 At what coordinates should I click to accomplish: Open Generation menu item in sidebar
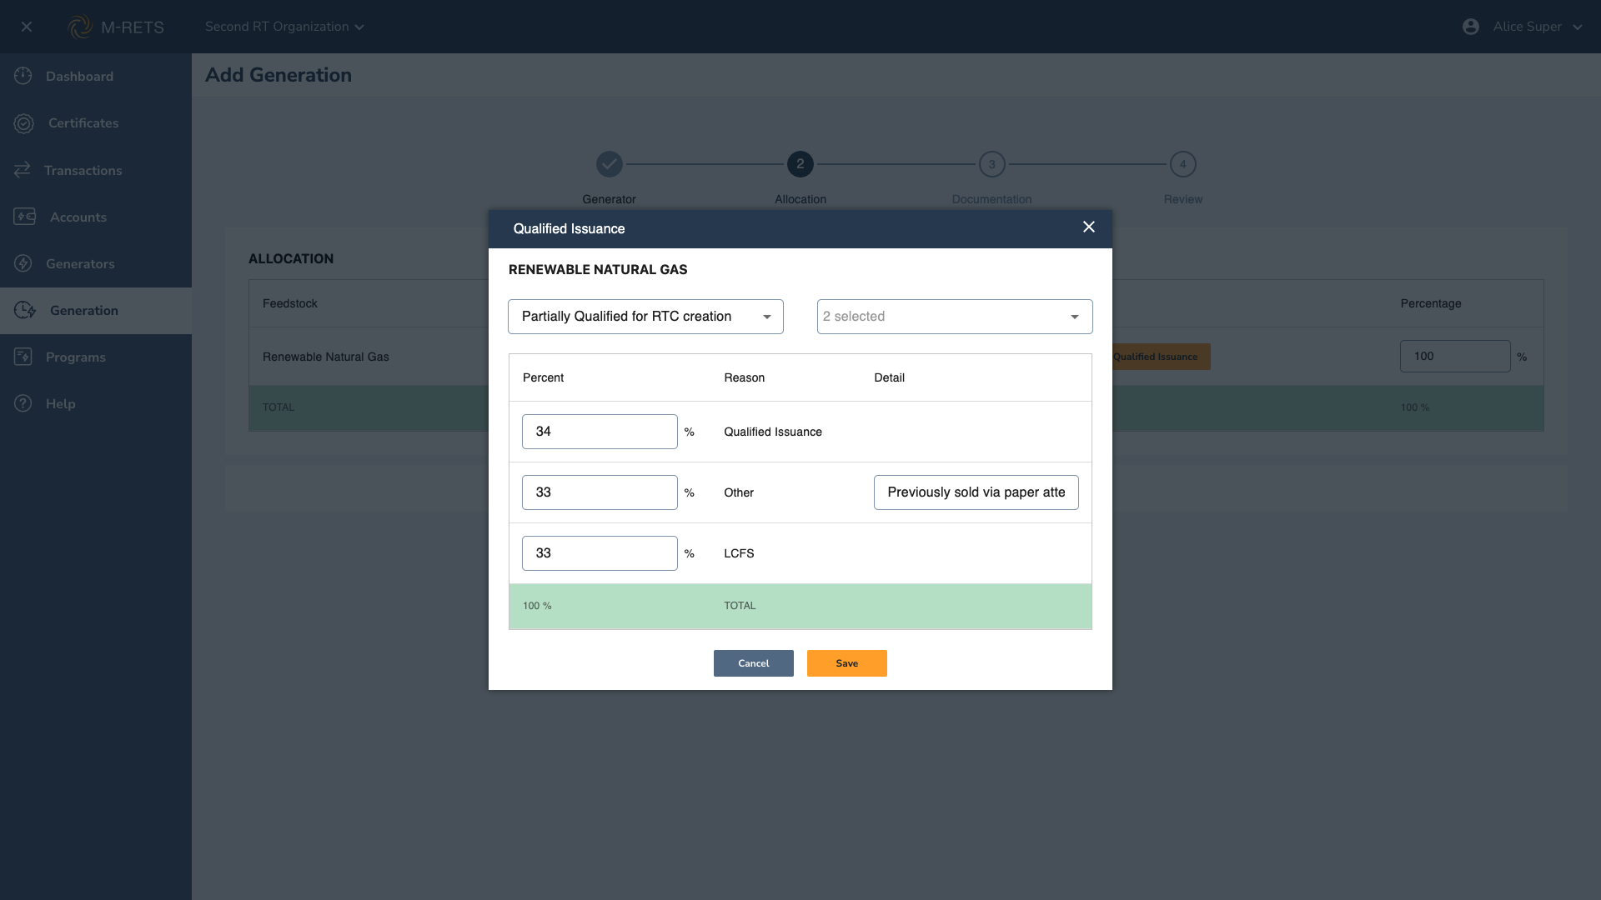[x=83, y=311]
